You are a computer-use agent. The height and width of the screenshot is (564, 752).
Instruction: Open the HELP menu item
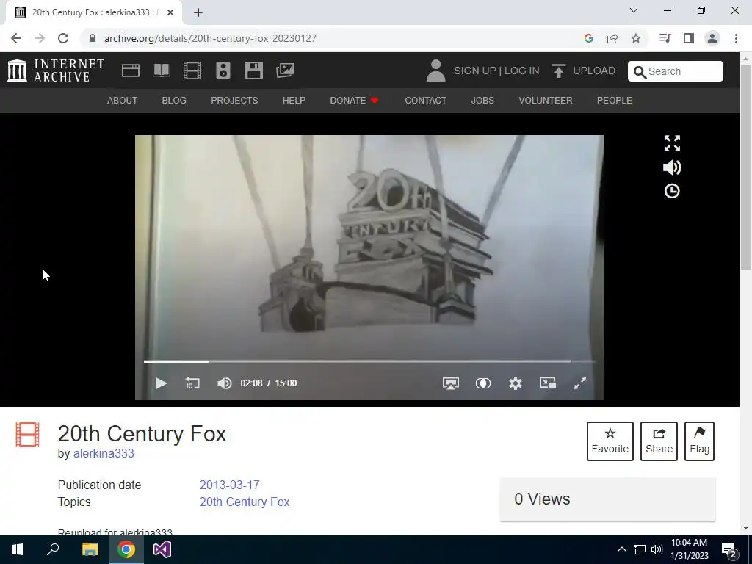click(294, 100)
